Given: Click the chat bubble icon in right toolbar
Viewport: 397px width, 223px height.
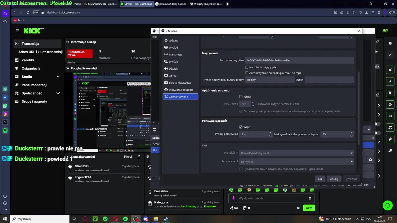Looking at the screenshot, I should [390, 105].
